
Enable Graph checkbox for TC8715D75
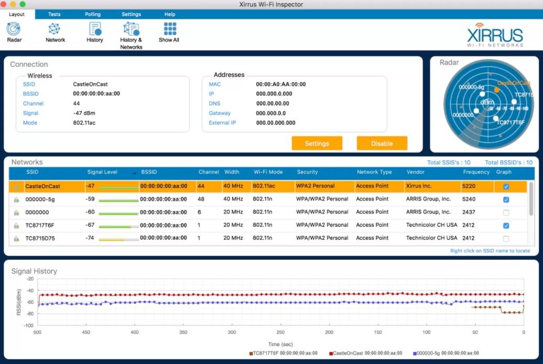[506, 238]
